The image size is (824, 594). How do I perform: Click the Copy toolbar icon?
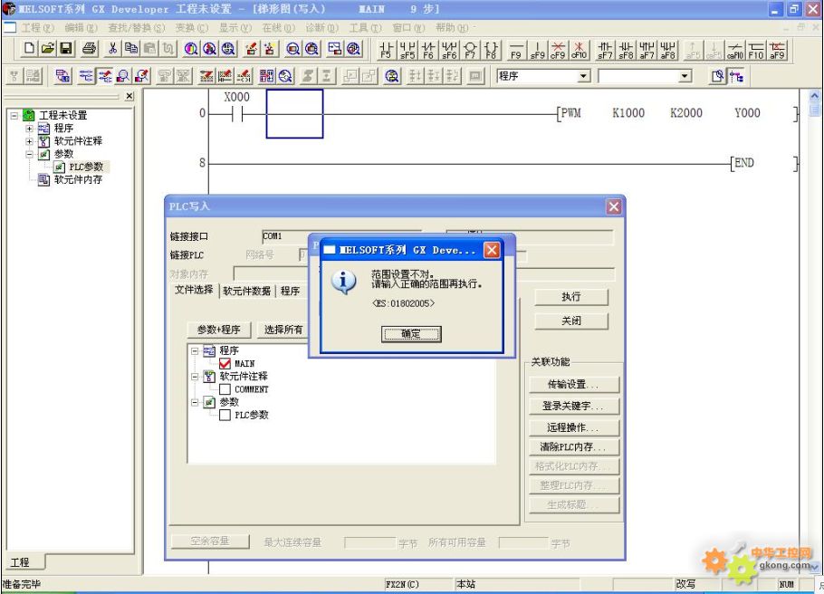tap(131, 49)
